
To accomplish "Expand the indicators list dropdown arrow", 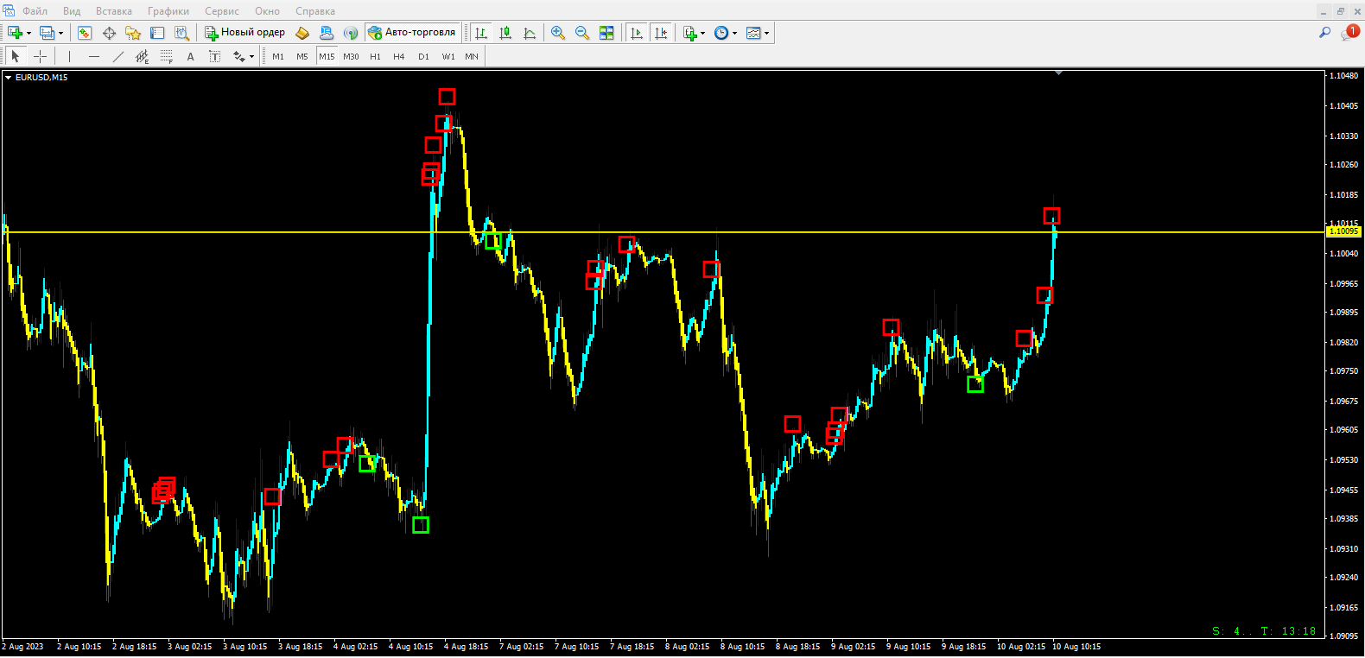I will coord(702,34).
